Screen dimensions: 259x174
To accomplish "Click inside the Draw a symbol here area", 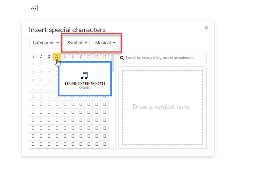I will point(162,107).
